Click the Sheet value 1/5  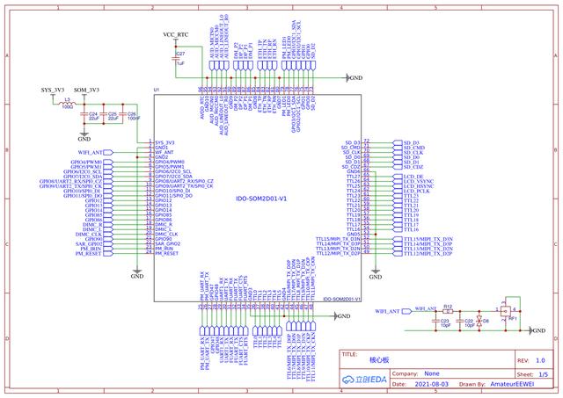[544, 374]
